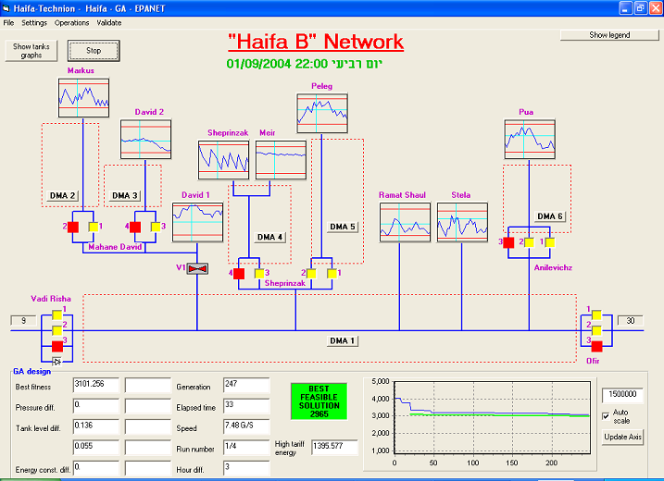
Task: Open the Ramat Shaul tank graph
Action: point(406,223)
